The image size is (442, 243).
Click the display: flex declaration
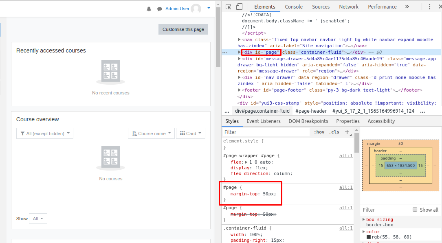coord(249,168)
